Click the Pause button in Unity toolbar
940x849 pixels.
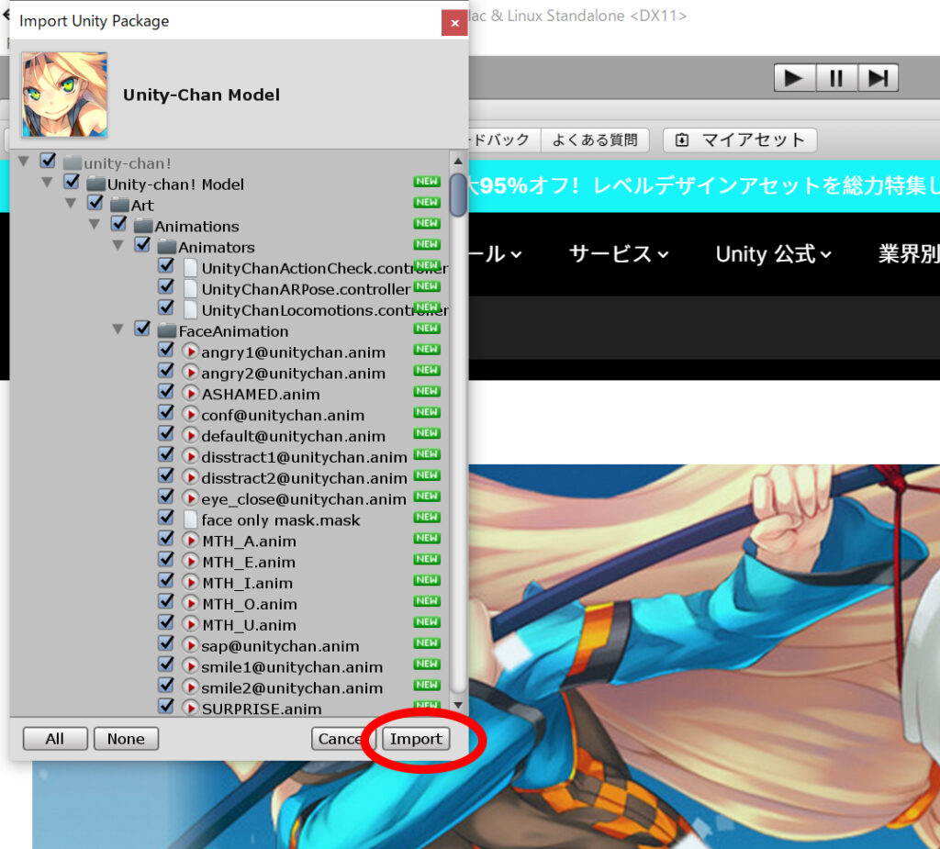[835, 78]
